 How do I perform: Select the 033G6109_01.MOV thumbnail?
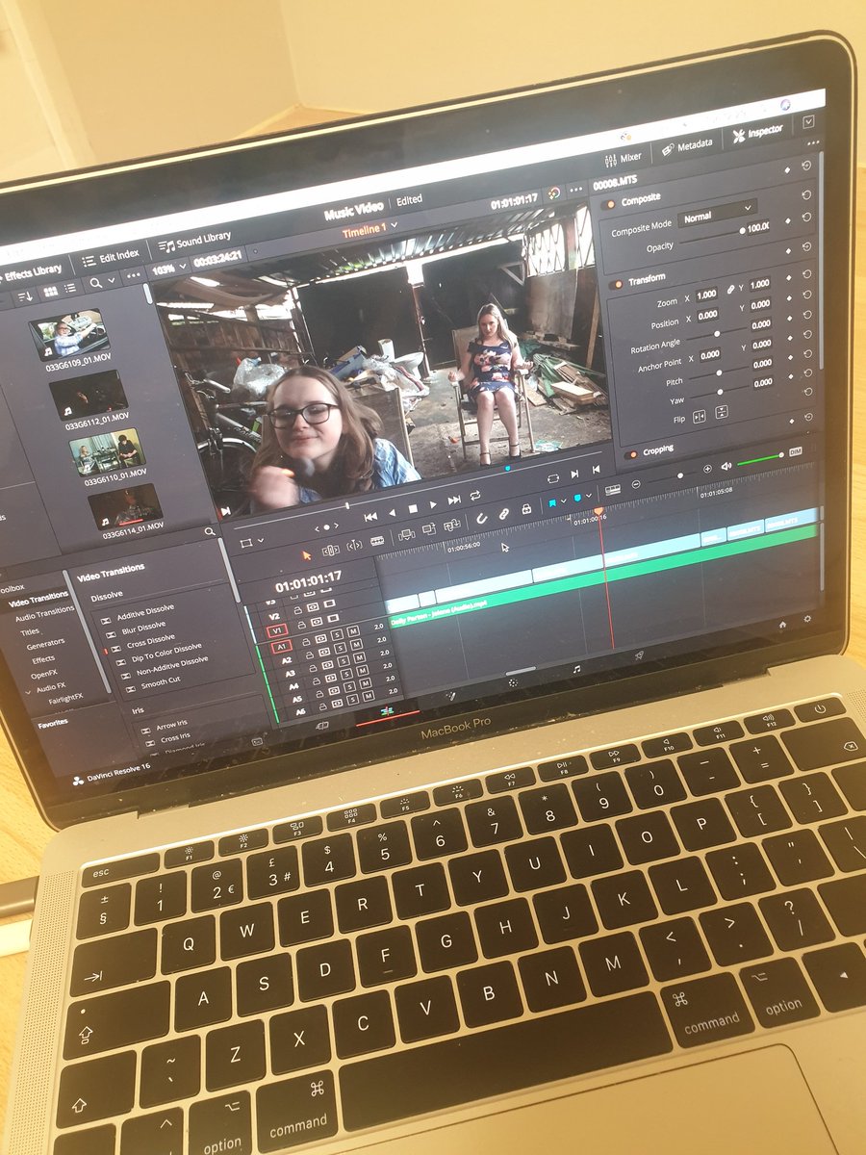(70, 333)
